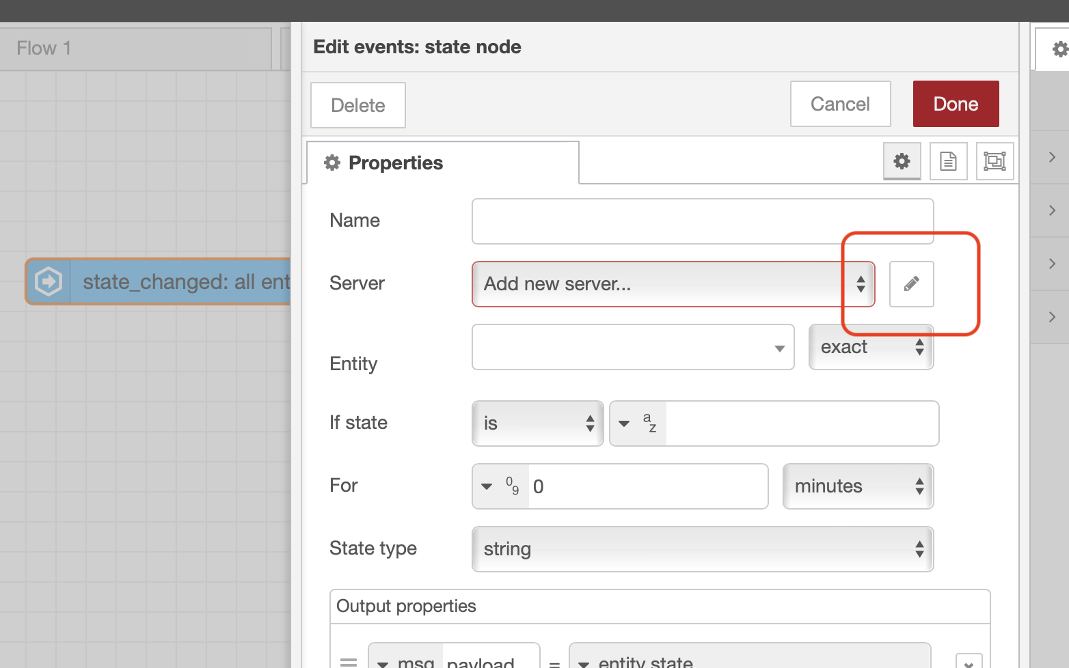Open the Server dropdown 'Add new server...'
1069x668 pixels.
[673, 283]
